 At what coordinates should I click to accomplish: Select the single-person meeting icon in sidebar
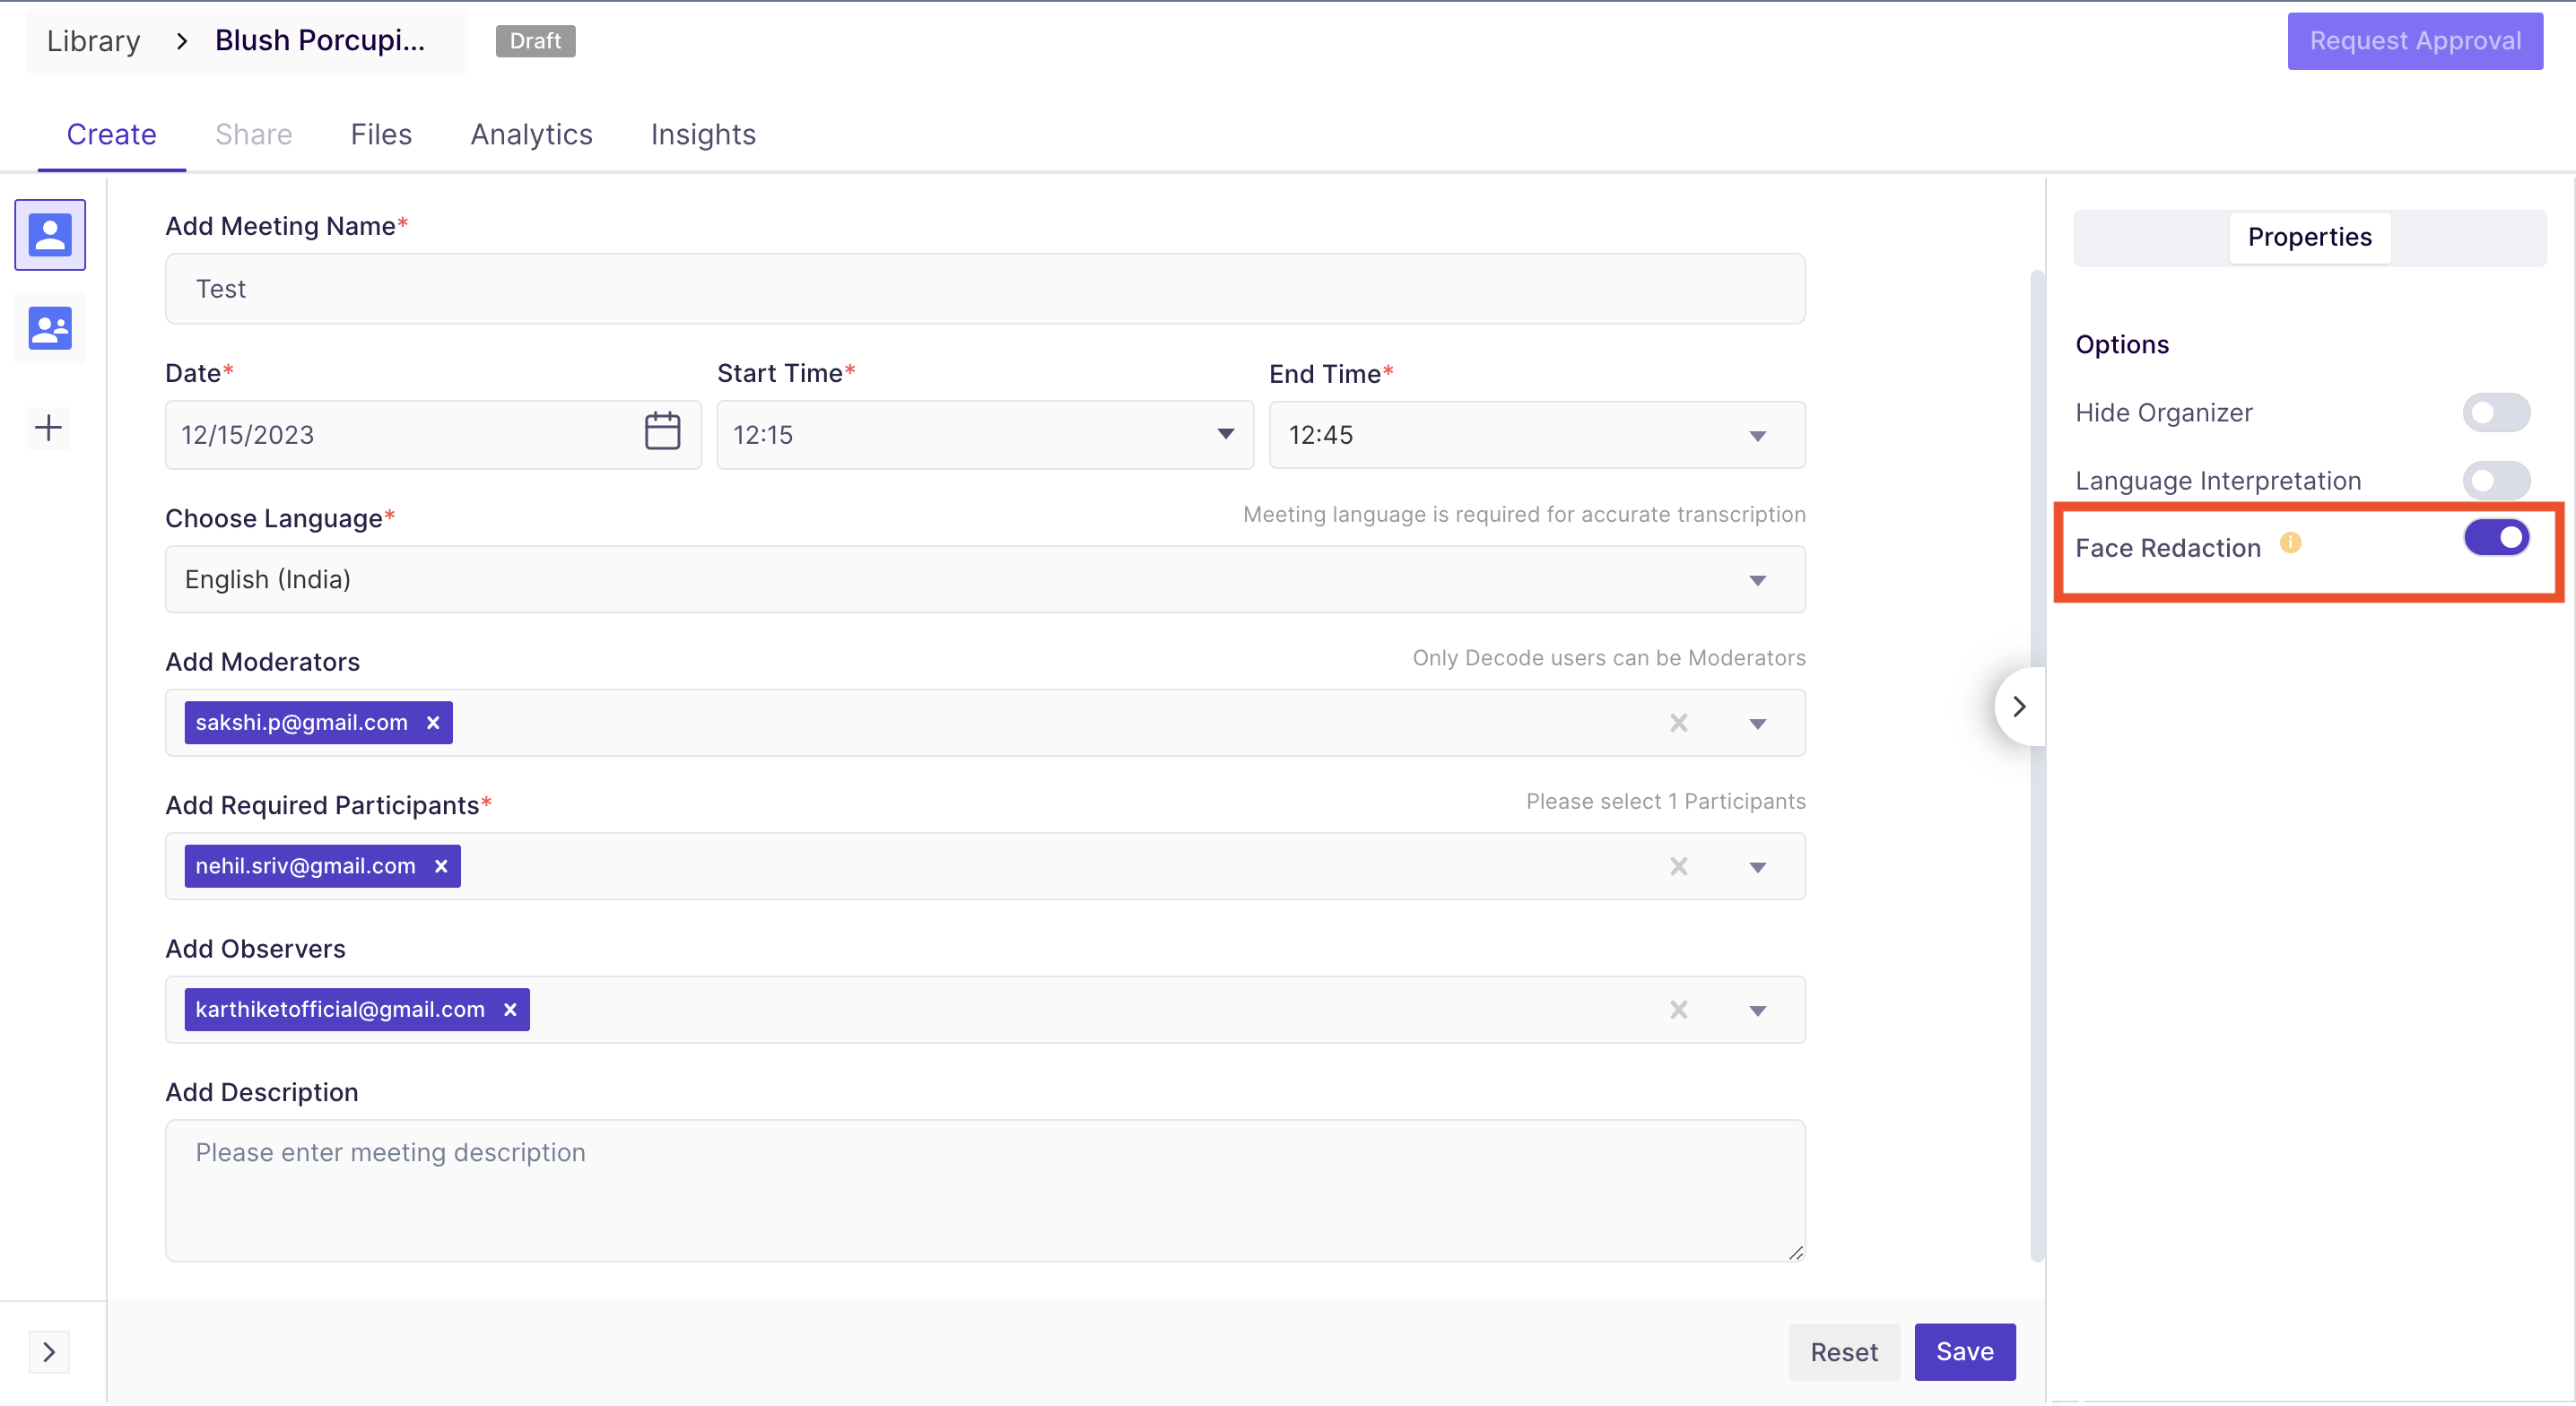tap(50, 235)
